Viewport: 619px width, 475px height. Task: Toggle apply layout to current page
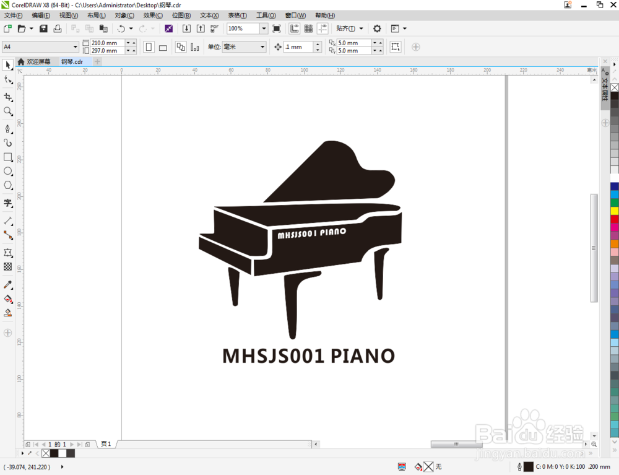pyautogui.click(x=195, y=47)
